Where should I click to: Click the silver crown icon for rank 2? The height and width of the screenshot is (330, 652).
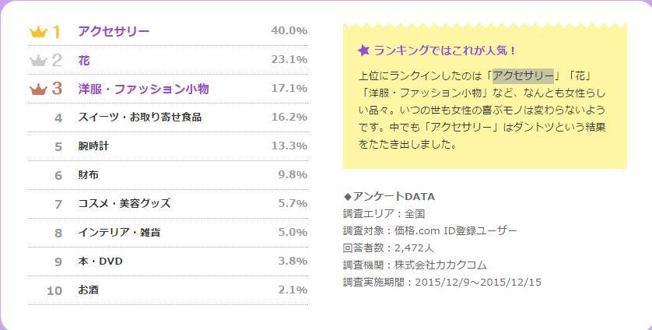[38, 61]
